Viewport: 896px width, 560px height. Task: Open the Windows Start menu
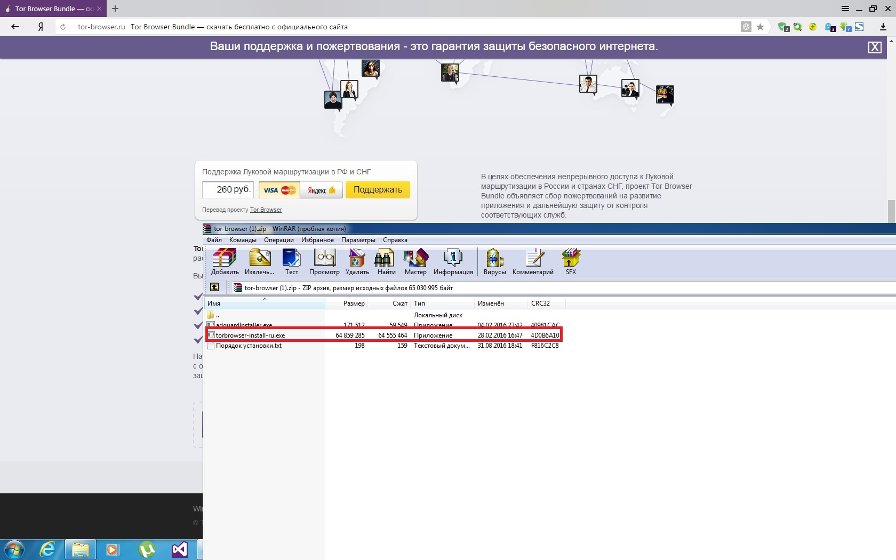click(14, 549)
